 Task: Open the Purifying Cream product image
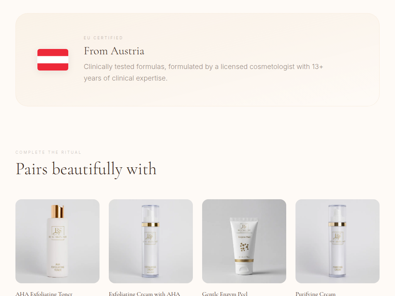pos(337,241)
